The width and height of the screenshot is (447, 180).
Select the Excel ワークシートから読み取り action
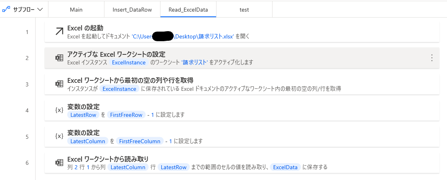click(x=242, y=163)
